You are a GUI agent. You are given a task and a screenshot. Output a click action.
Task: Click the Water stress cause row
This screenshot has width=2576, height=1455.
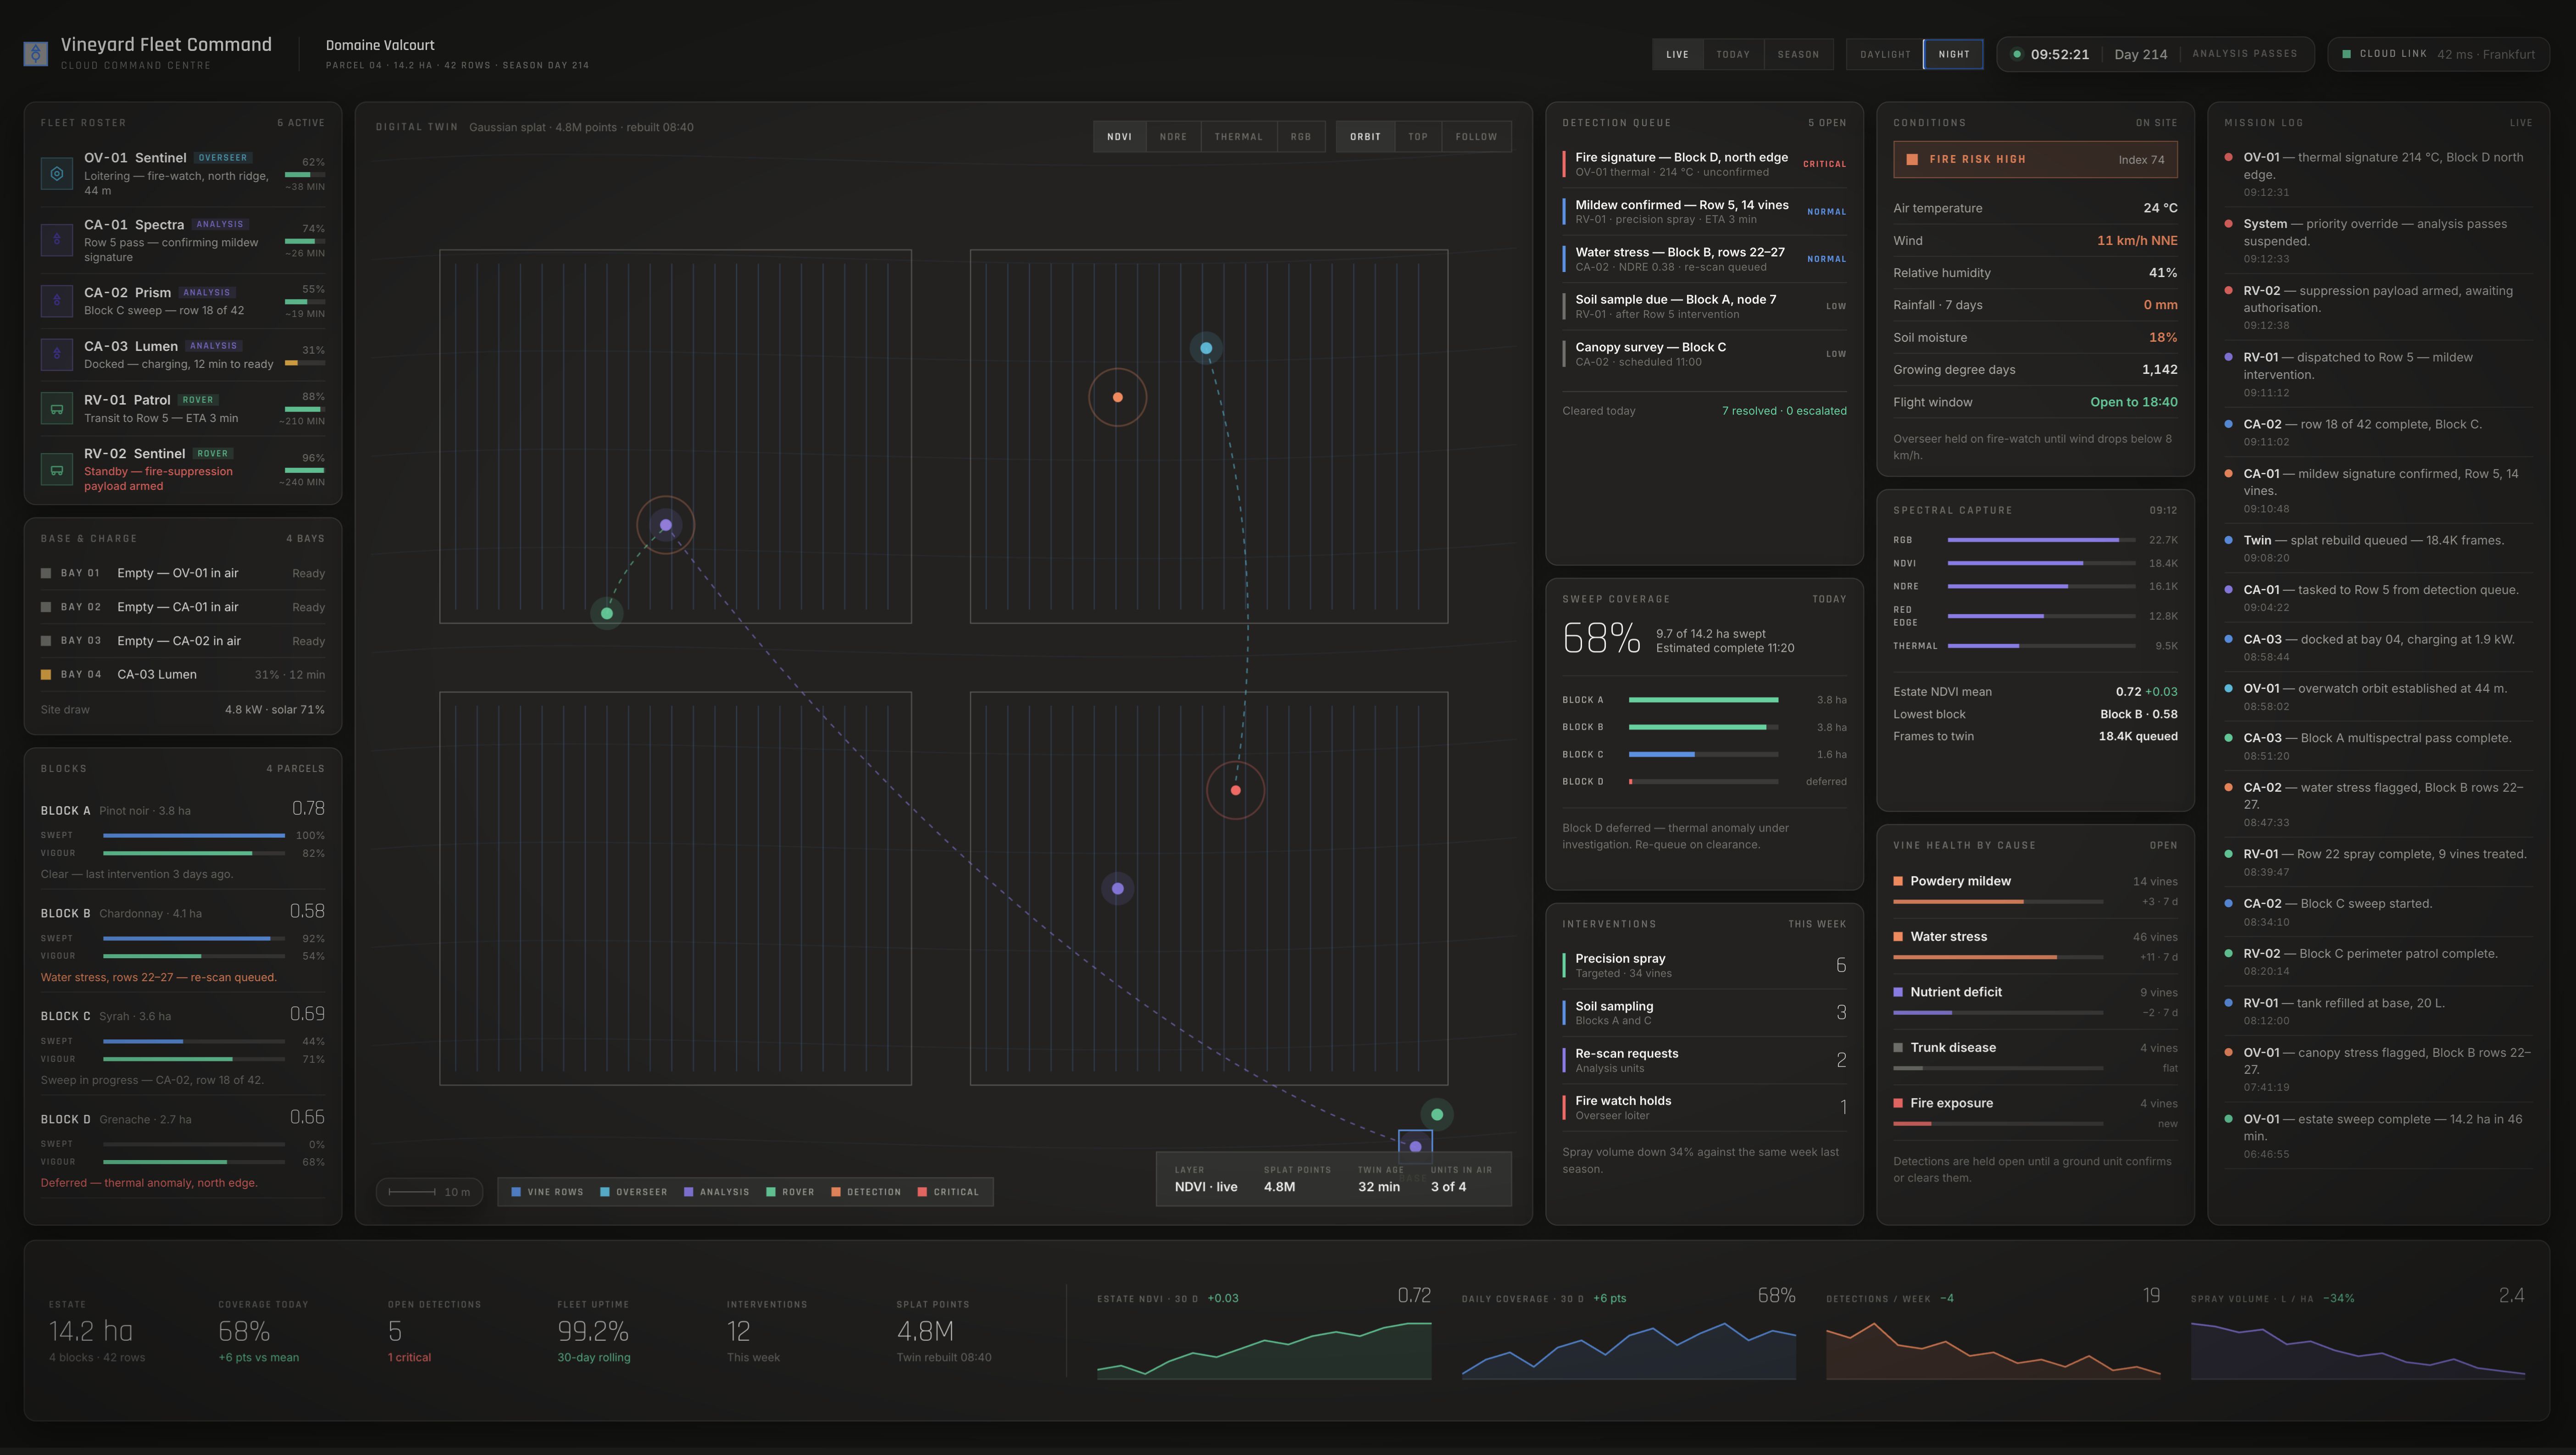click(2035, 946)
